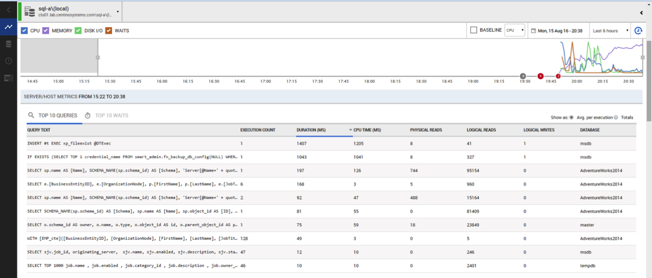Open the alerts exclamation sidebar icon
Viewport: 652px width, 278px height.
(8, 61)
